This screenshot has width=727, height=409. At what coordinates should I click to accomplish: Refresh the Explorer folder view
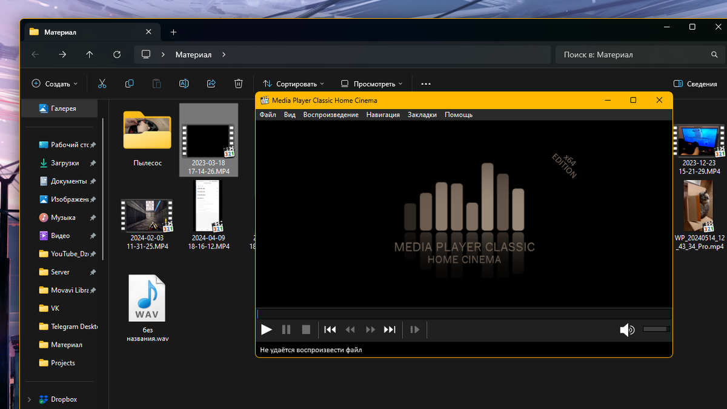coord(117,55)
